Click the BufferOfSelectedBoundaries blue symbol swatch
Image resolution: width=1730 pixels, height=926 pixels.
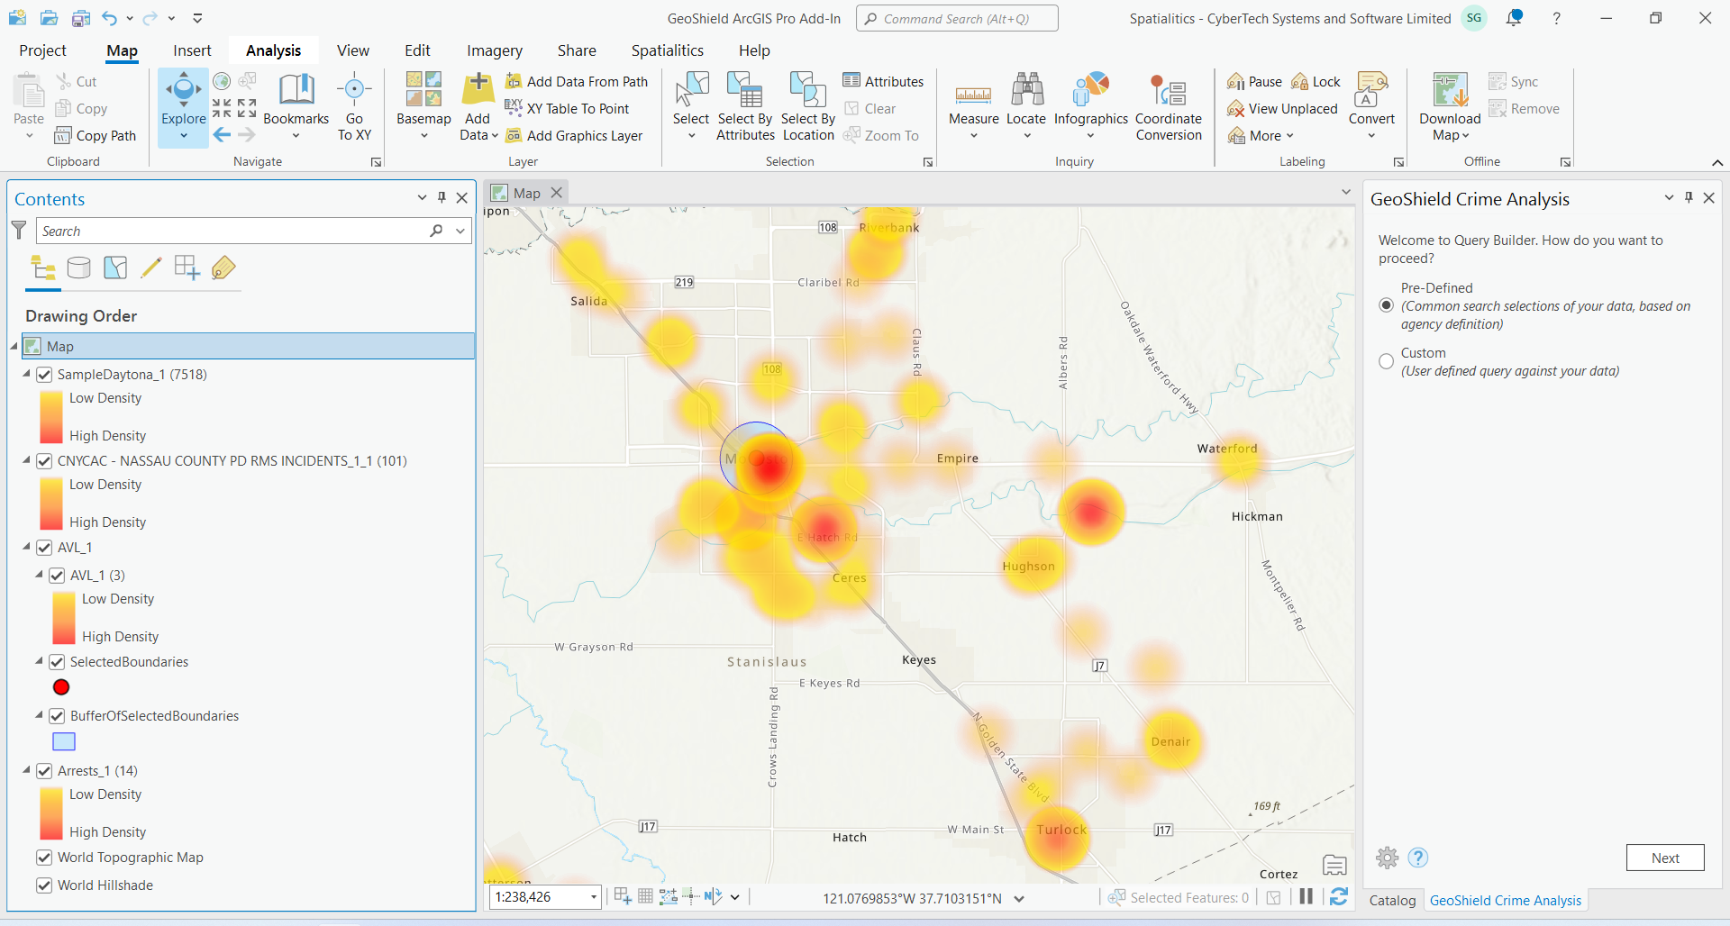(64, 741)
